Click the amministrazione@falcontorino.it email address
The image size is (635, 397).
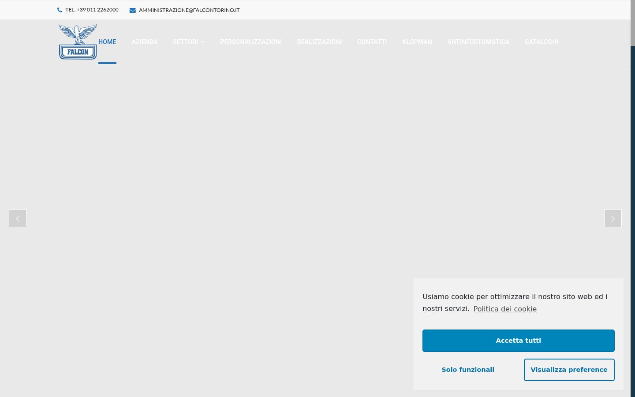189,10
